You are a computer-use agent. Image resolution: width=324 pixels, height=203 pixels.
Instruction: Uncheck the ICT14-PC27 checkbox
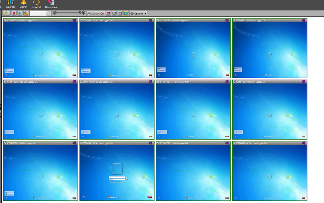coord(158,82)
